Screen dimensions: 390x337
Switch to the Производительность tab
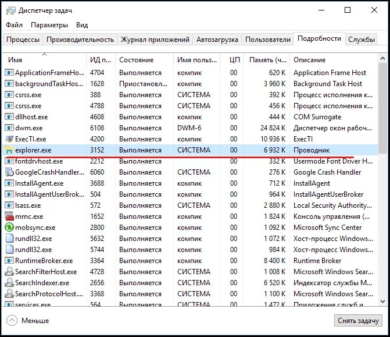click(x=80, y=40)
